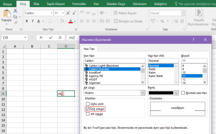The image size is (216, 134).
Task: Toggle italic T formatting
Action: (33, 21)
